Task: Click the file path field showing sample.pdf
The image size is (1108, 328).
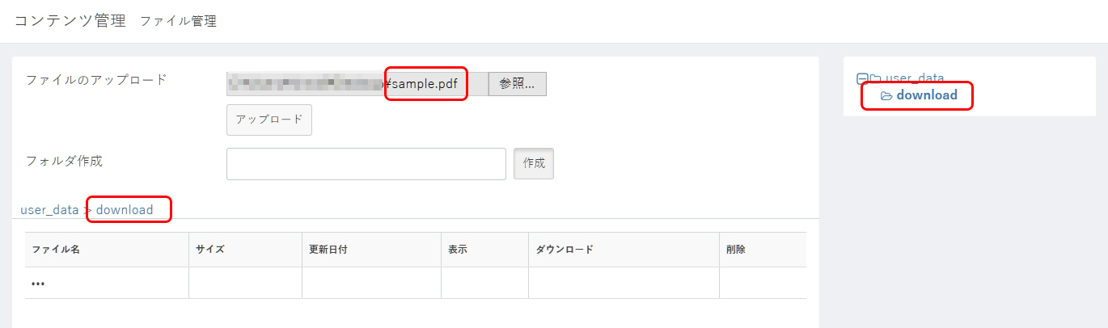Action: tap(357, 83)
